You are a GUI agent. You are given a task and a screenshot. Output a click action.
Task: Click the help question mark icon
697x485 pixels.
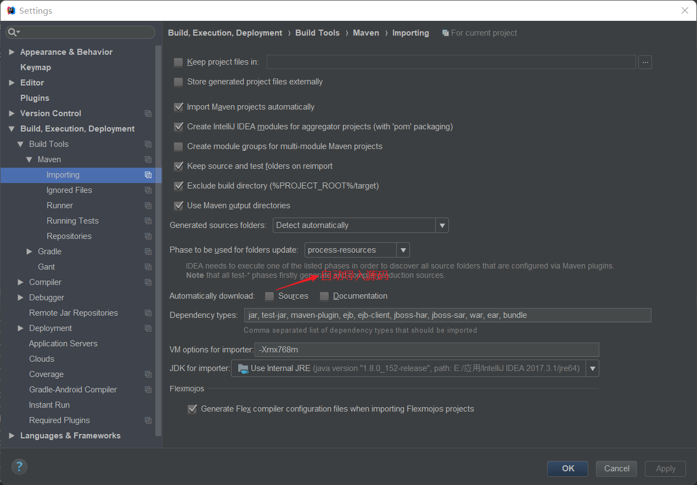pos(19,467)
